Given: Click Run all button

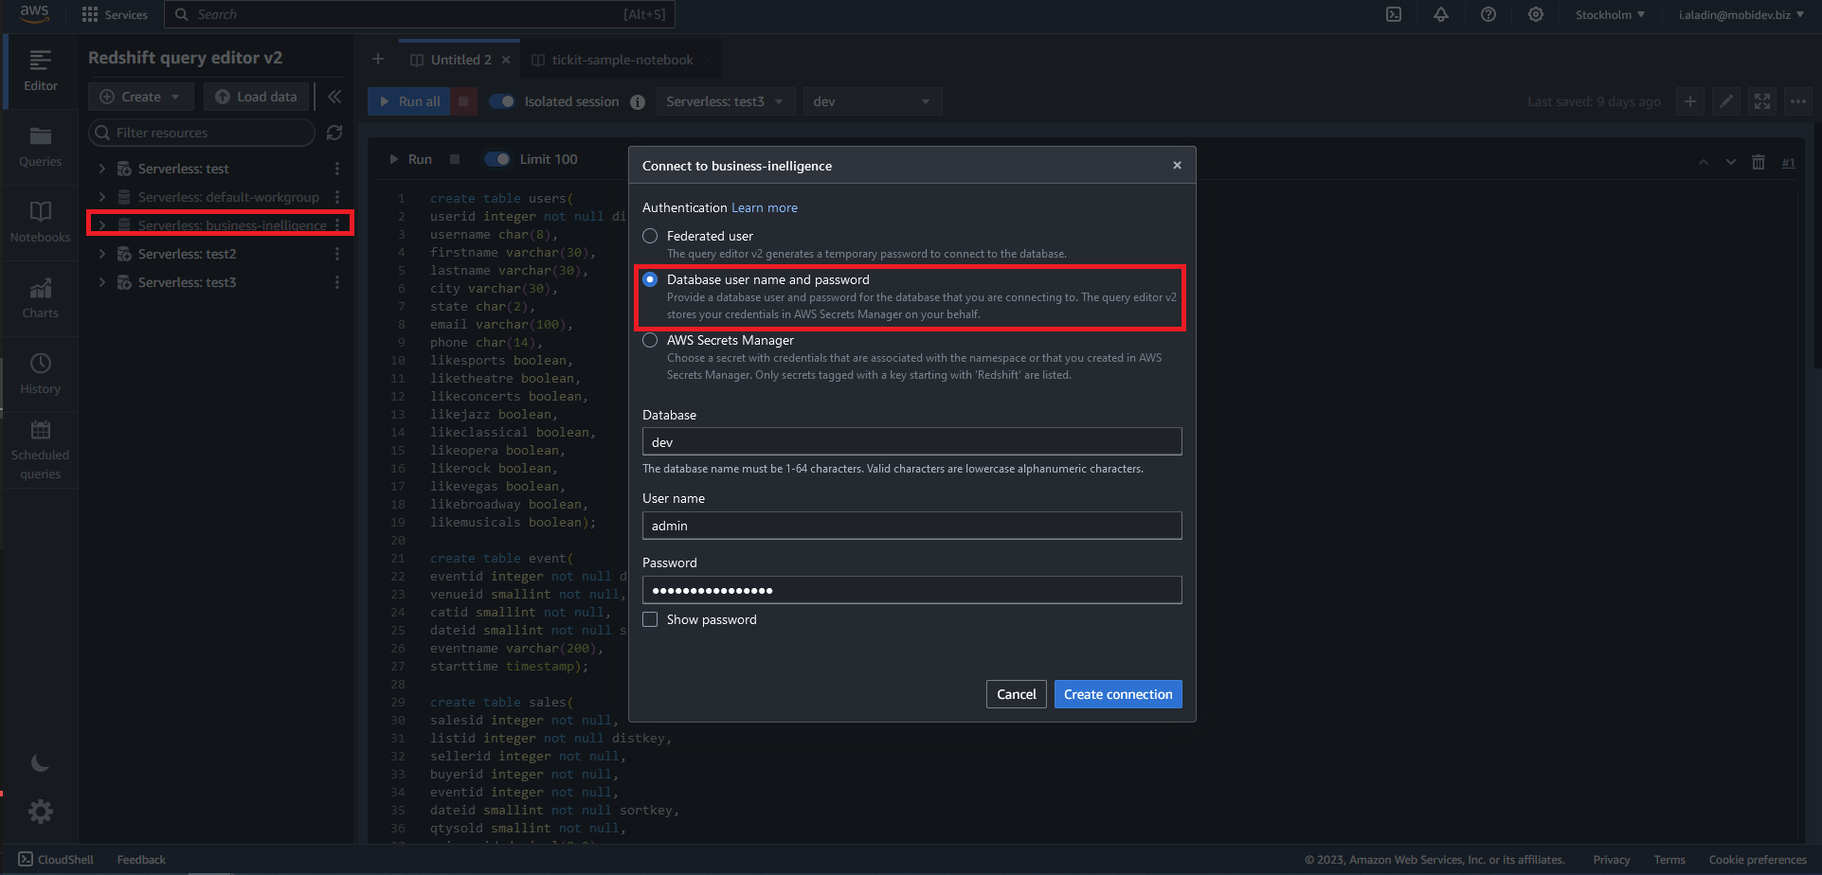Looking at the screenshot, I should pos(409,101).
